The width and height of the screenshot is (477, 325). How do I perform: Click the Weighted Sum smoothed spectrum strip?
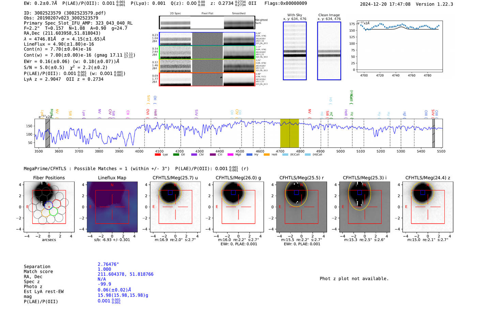click(x=239, y=23)
